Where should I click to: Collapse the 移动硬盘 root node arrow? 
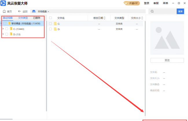pos(1,23)
